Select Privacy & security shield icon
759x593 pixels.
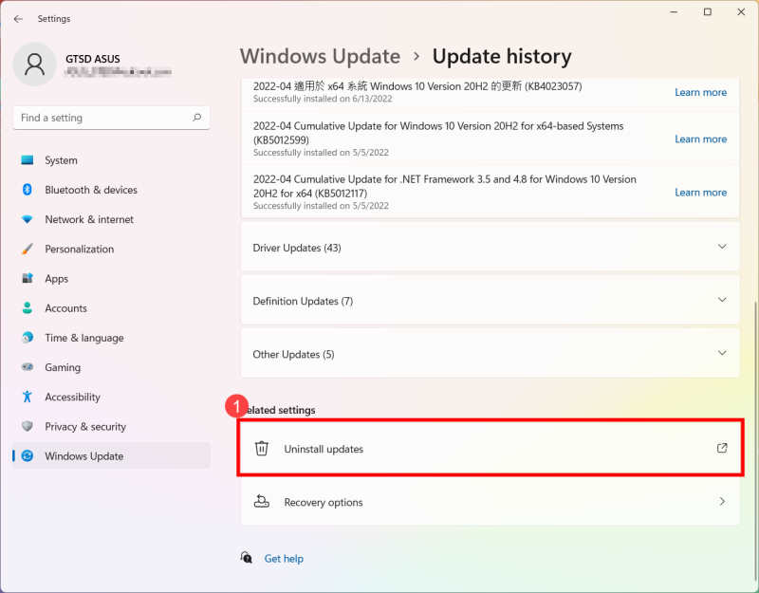[x=28, y=426]
